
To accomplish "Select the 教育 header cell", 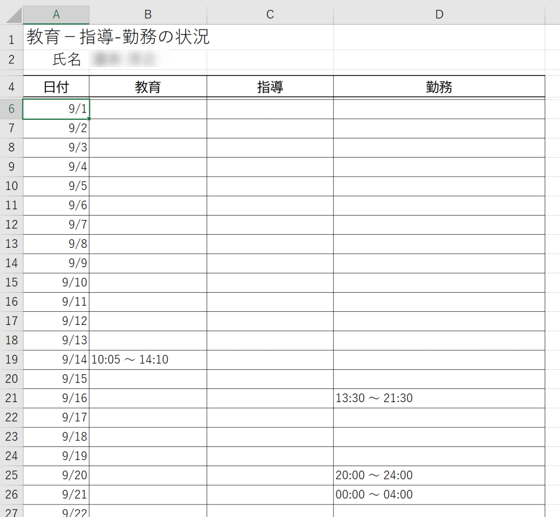I will (x=148, y=87).
